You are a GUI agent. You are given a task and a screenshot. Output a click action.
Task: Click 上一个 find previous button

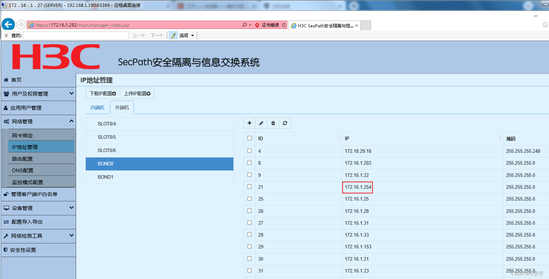139,35
